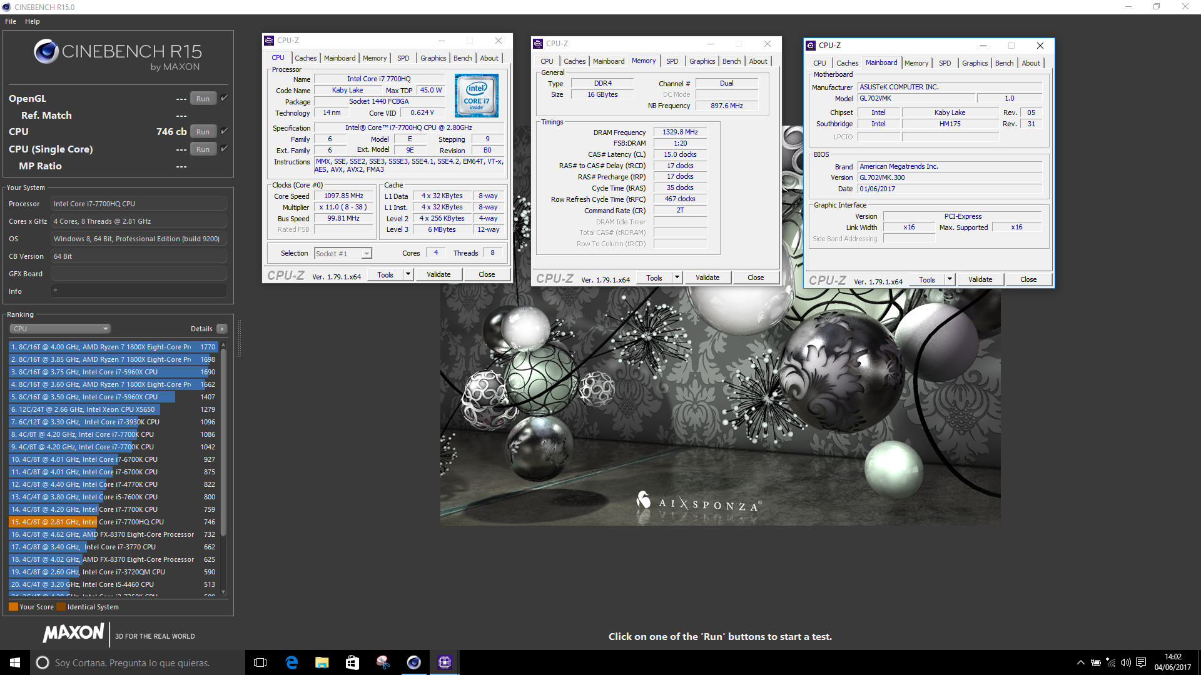Click the DRAM Frequency value 1329.8 MHz
Viewport: 1201px width, 675px height.
(680, 132)
